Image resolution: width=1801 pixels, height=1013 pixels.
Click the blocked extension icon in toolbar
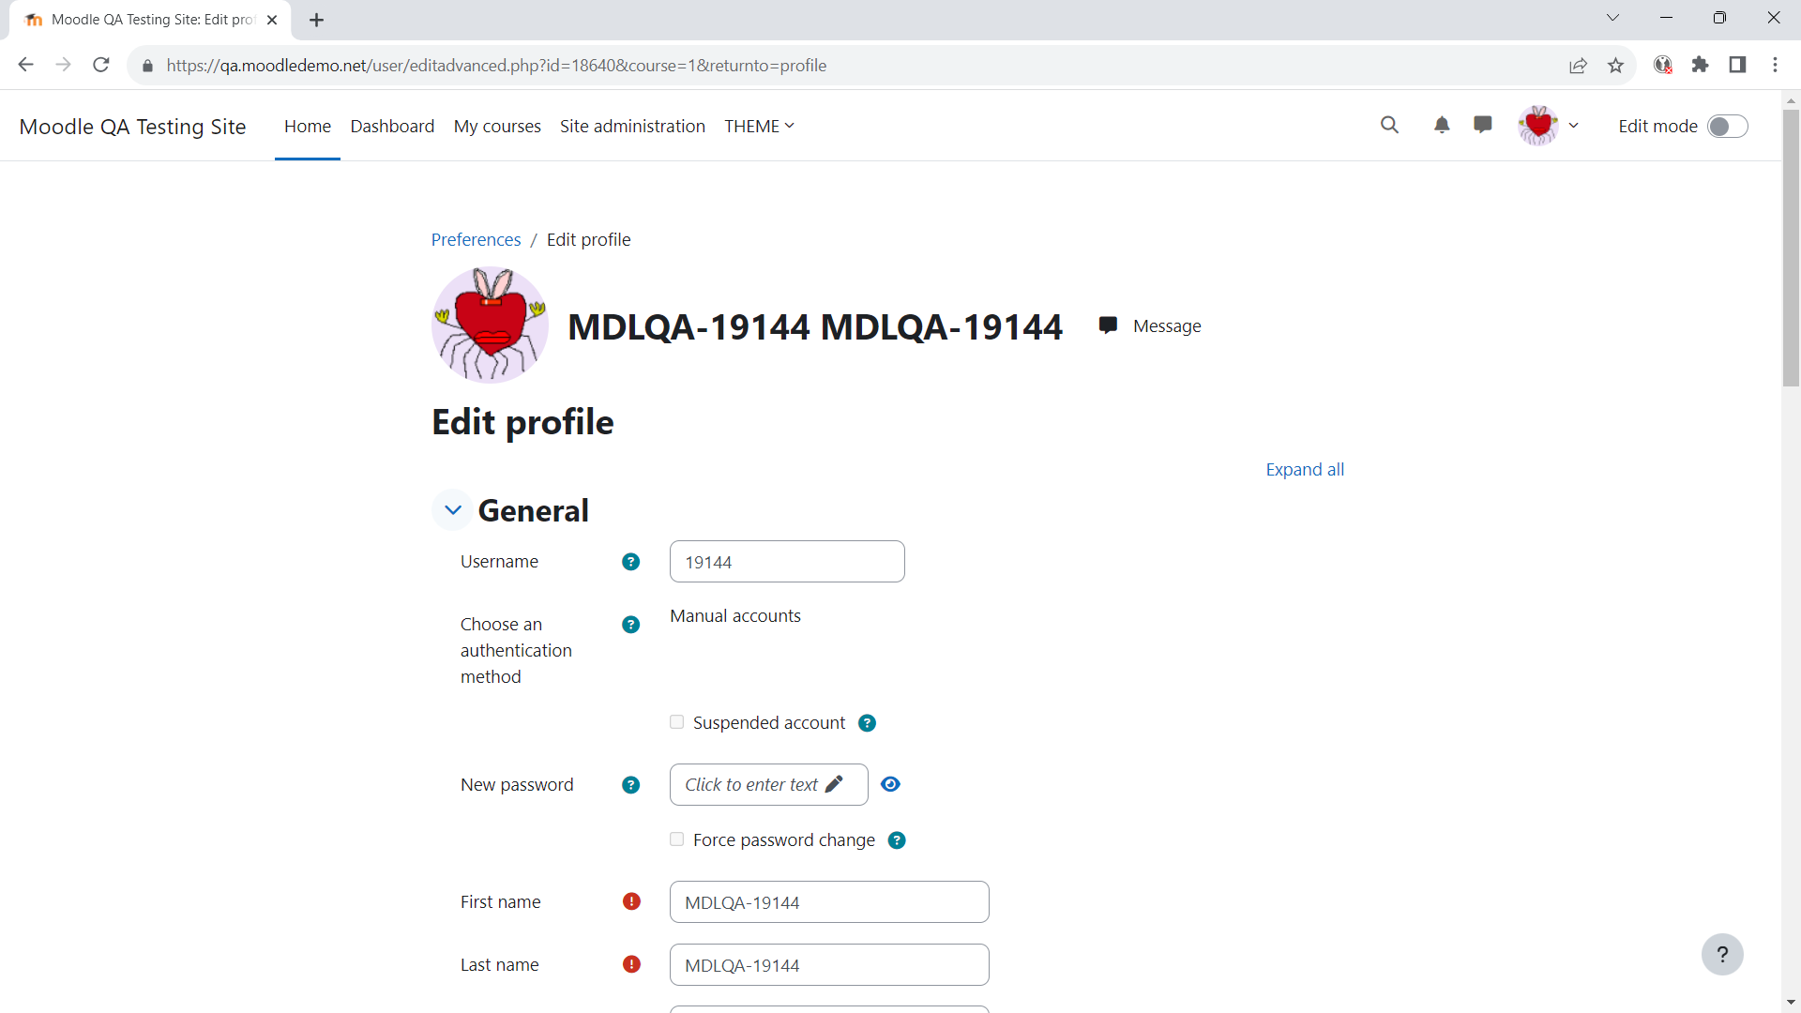(1663, 65)
